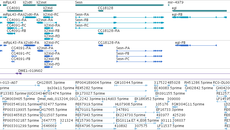Click the egl gene bar
This screenshot has height=130, width=230.
(x=199, y=11)
